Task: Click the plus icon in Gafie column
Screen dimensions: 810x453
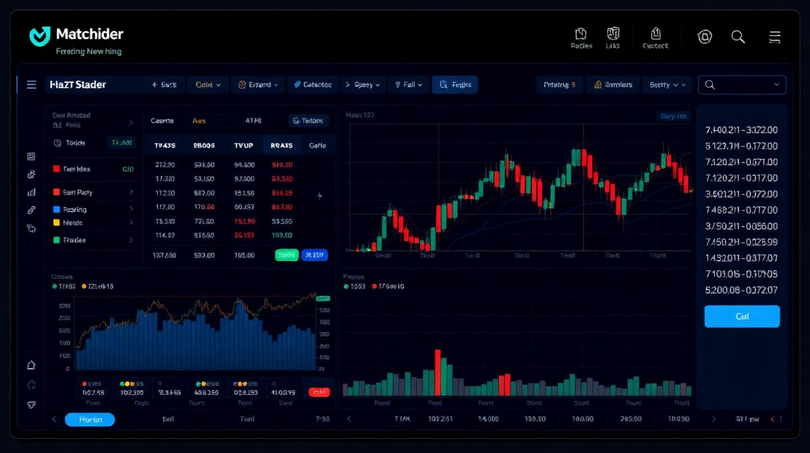Action: coord(319,195)
